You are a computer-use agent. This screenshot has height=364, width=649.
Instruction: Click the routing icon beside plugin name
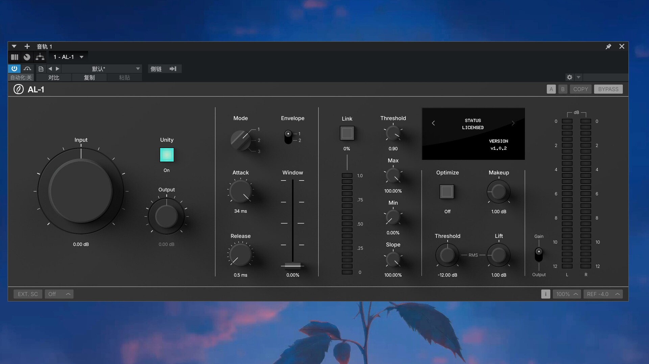click(x=40, y=57)
